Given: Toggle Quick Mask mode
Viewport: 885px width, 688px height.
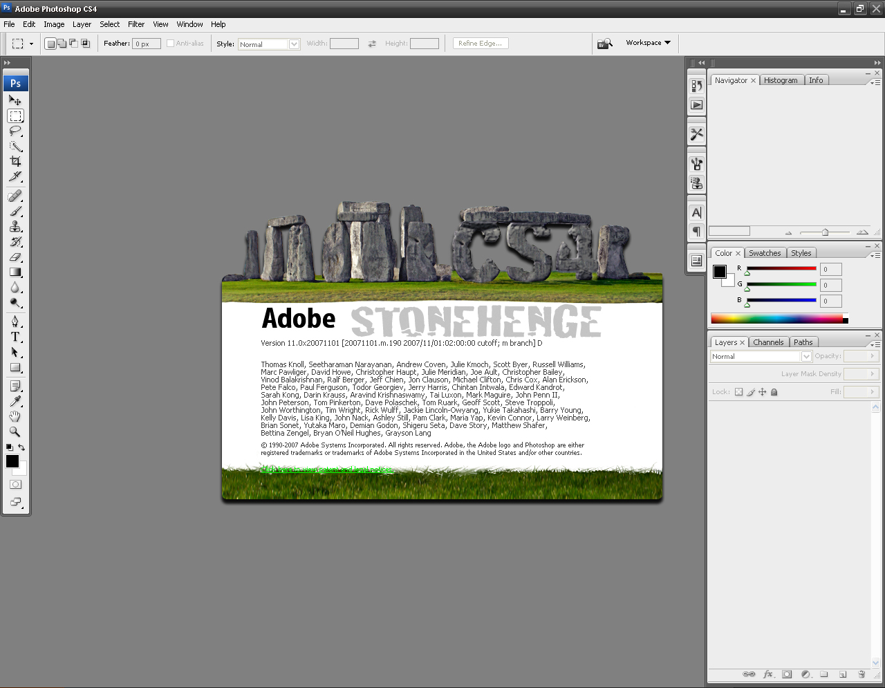Looking at the screenshot, I should pyautogui.click(x=15, y=485).
